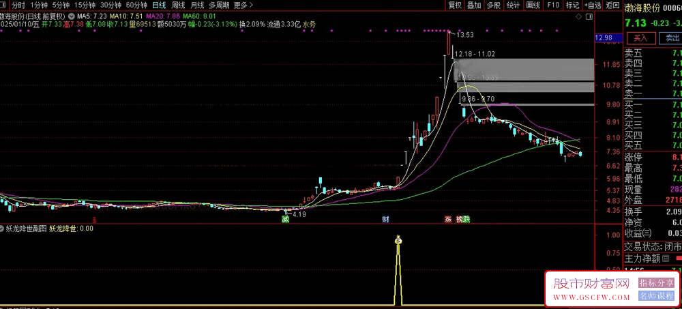Activate the 画线 drawing tool
Image resolution: width=682 pixels, height=309 pixels.
(x=533, y=5)
